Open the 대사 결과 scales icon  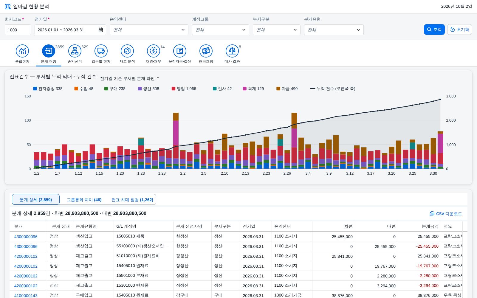tap(232, 51)
